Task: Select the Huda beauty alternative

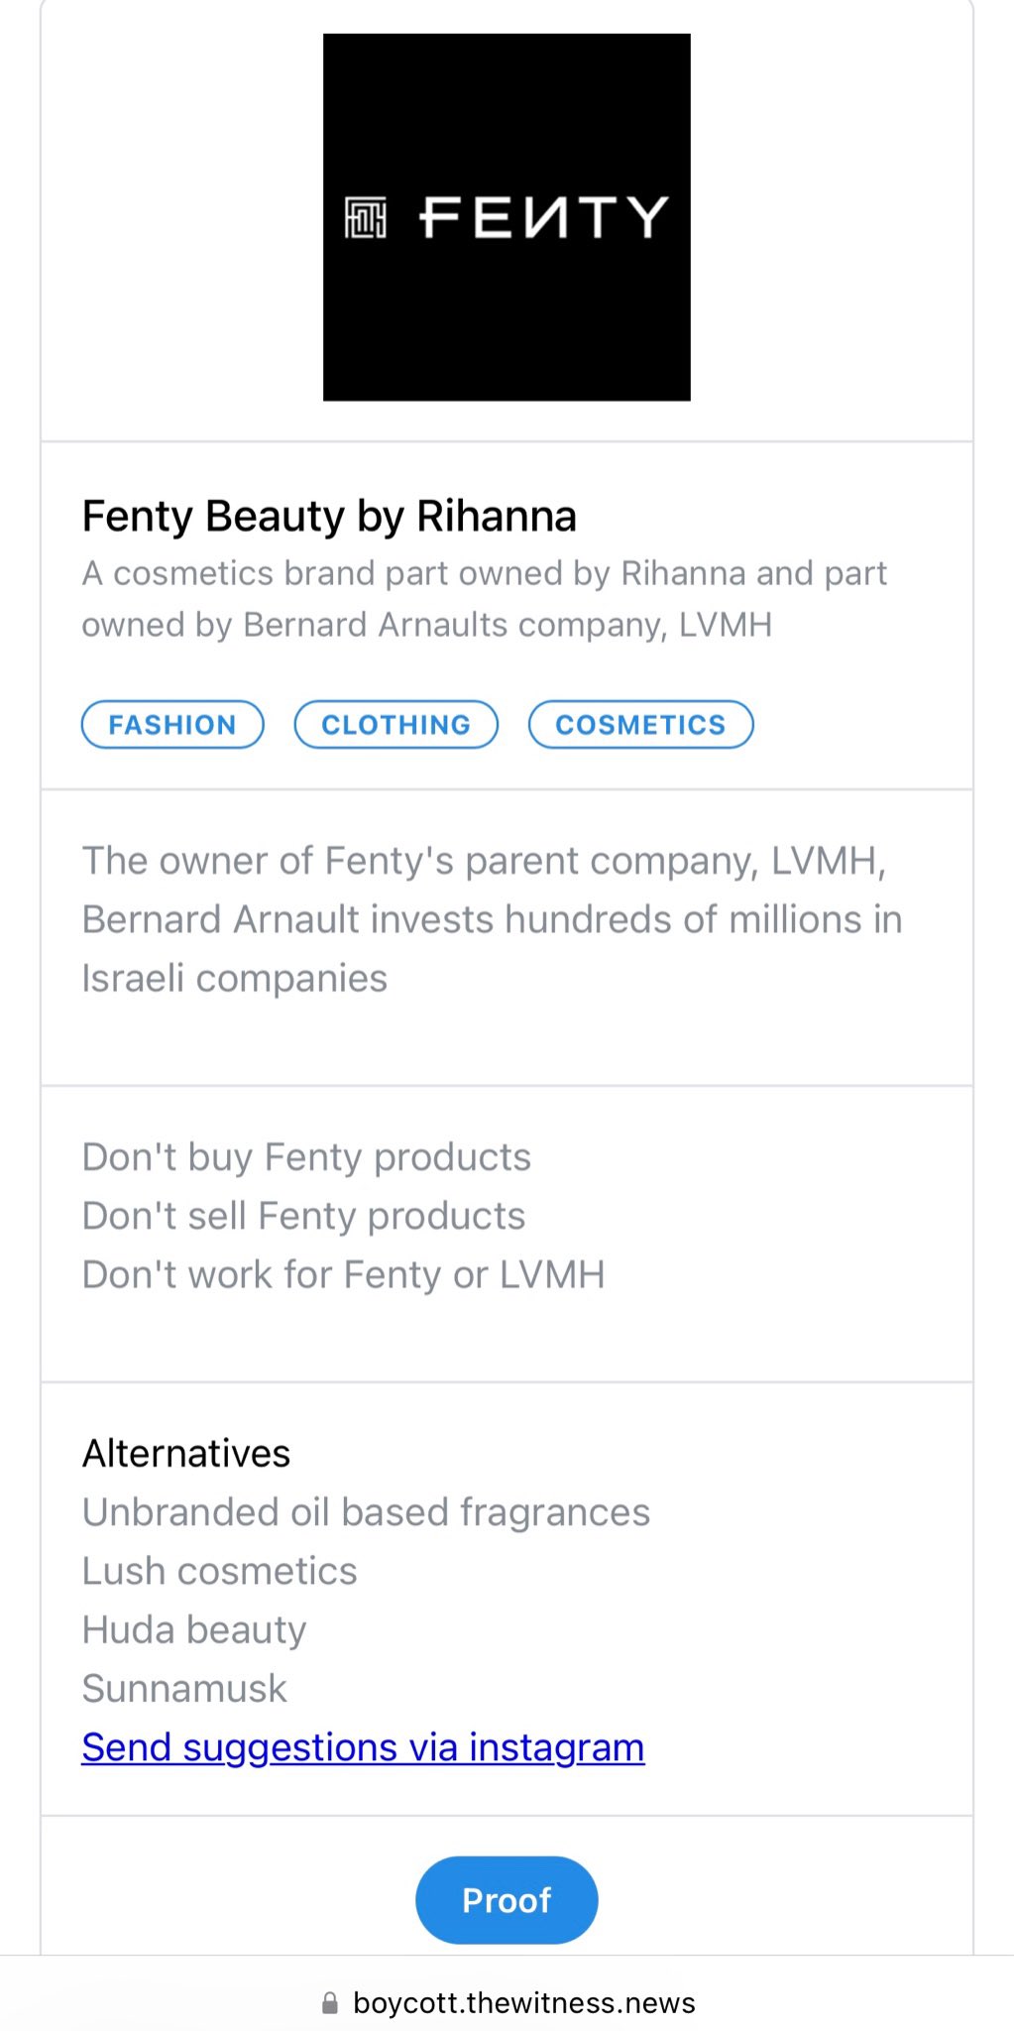Action: point(194,1629)
